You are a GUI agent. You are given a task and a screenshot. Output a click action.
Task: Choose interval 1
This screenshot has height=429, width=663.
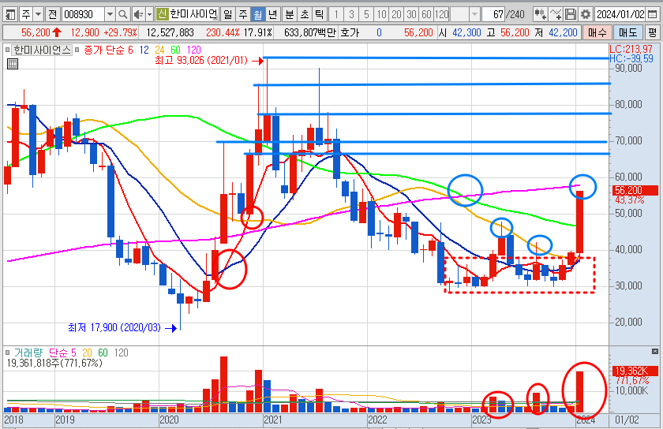(336, 15)
